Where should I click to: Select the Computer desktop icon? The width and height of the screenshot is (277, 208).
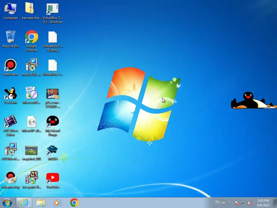point(11,11)
